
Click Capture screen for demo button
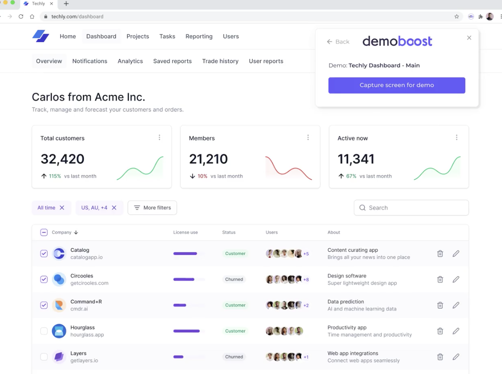(397, 85)
